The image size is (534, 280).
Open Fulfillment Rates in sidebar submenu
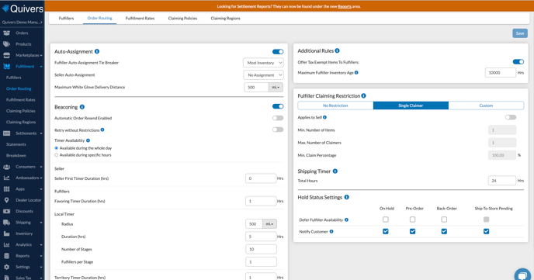click(x=20, y=100)
